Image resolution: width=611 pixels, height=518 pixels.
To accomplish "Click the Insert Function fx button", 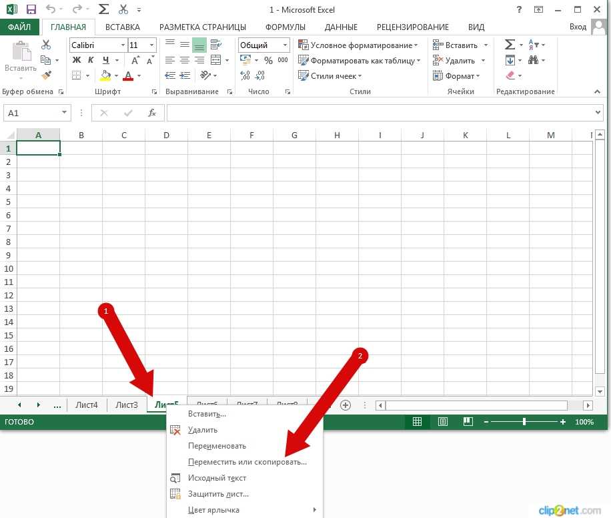I will 152,113.
